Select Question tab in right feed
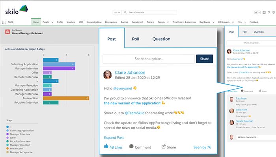This screenshot has height=157, width=276. click(x=259, y=32)
